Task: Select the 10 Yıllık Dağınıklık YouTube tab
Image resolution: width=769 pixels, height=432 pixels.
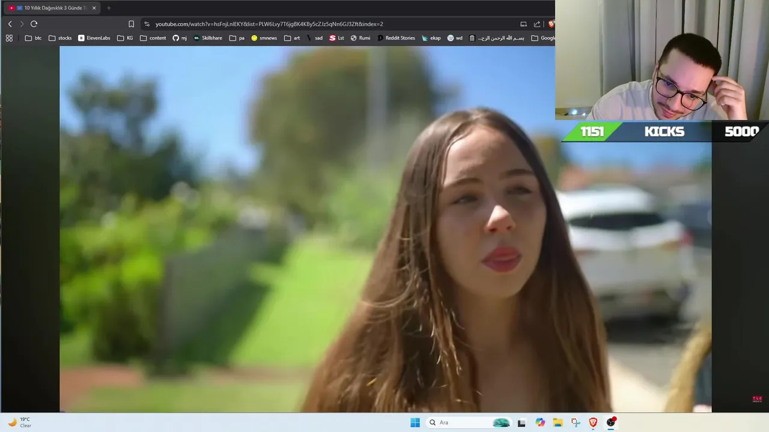Action: pyautogui.click(x=51, y=8)
